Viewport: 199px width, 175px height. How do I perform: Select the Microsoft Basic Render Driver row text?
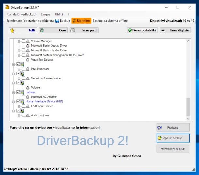click(49, 50)
